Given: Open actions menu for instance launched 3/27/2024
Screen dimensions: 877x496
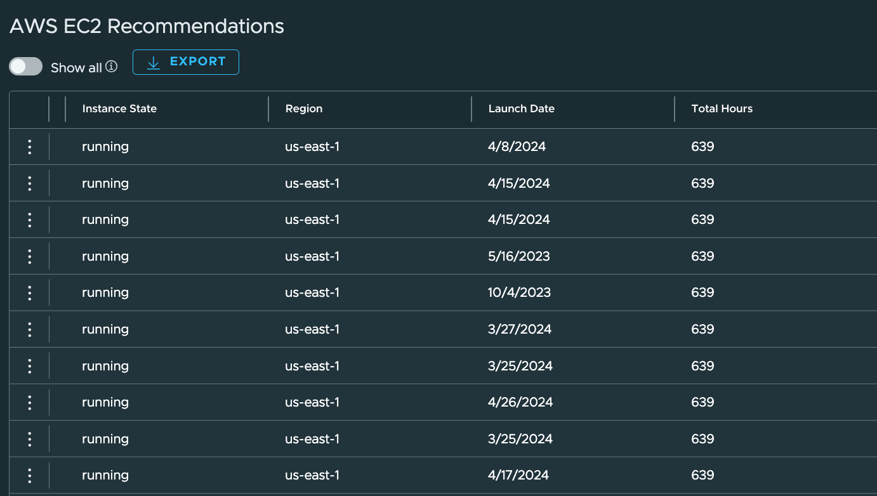Looking at the screenshot, I should (x=29, y=329).
